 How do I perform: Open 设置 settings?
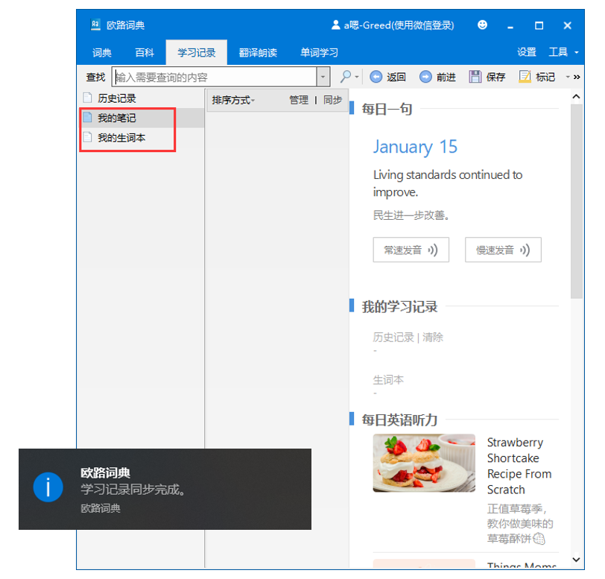(x=527, y=52)
